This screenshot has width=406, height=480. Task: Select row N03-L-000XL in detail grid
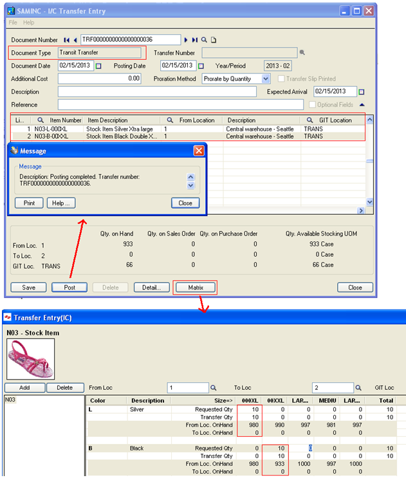[x=188, y=129]
